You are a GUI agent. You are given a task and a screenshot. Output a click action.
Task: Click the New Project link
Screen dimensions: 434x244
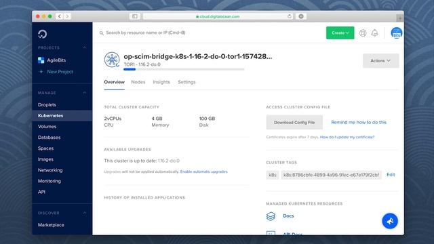point(56,72)
